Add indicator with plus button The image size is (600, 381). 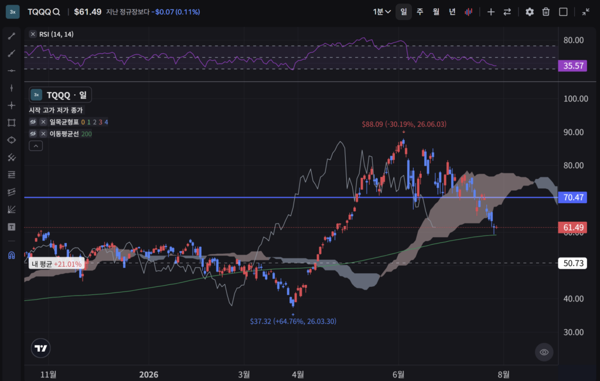coord(491,12)
